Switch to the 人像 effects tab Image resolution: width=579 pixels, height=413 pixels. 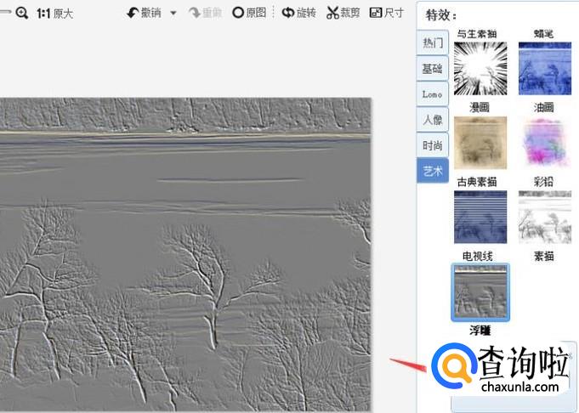433,120
